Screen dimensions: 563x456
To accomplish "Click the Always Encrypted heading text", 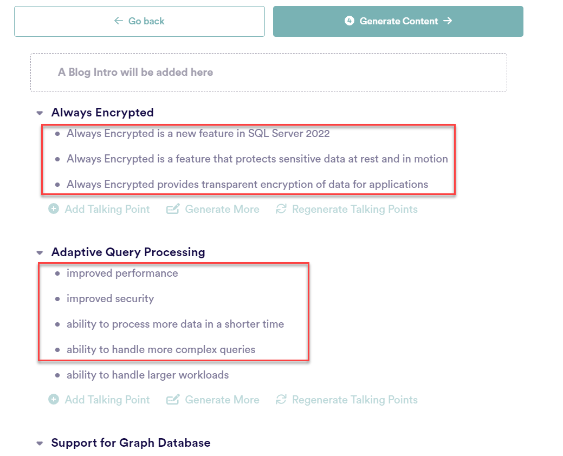I will pos(102,113).
